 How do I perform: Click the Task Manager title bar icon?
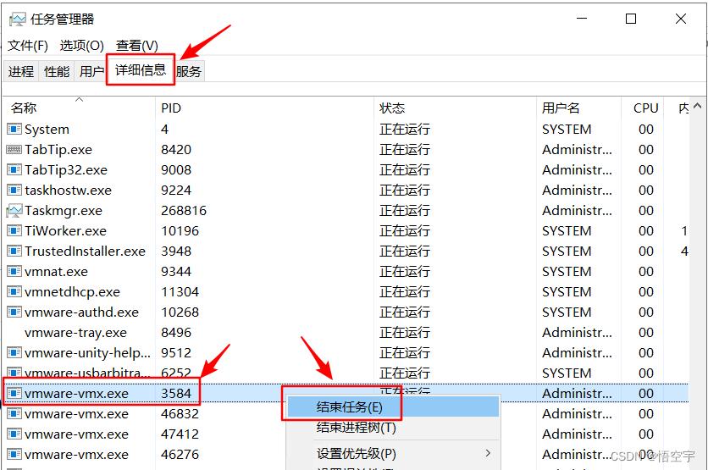18,19
